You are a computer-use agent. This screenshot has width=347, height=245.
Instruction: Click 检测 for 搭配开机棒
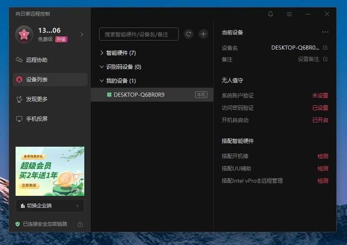click(x=323, y=156)
